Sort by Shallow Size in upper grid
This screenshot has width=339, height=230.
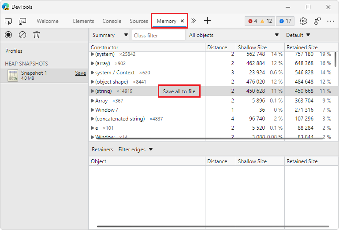(x=260, y=47)
